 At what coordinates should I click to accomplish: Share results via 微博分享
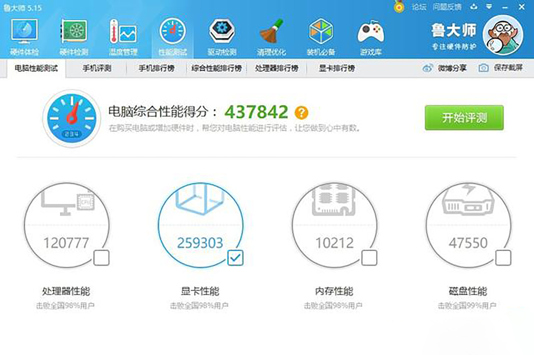[x=449, y=68]
